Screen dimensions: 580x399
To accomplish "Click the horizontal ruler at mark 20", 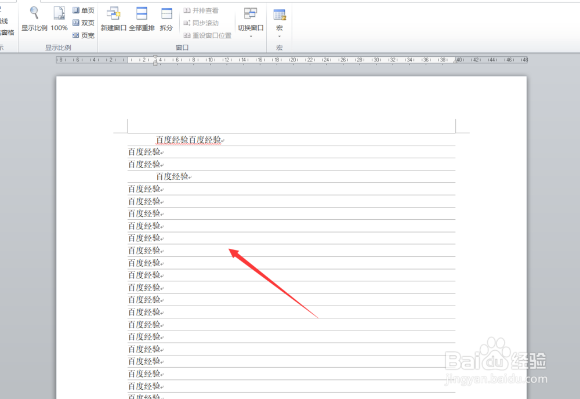I will coord(293,60).
